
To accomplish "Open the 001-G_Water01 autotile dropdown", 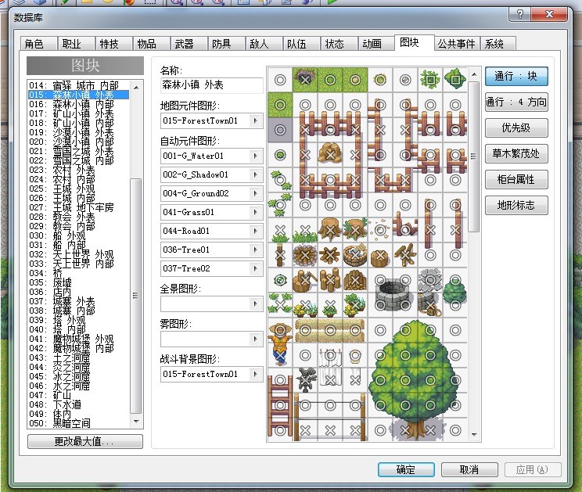I will 255,156.
